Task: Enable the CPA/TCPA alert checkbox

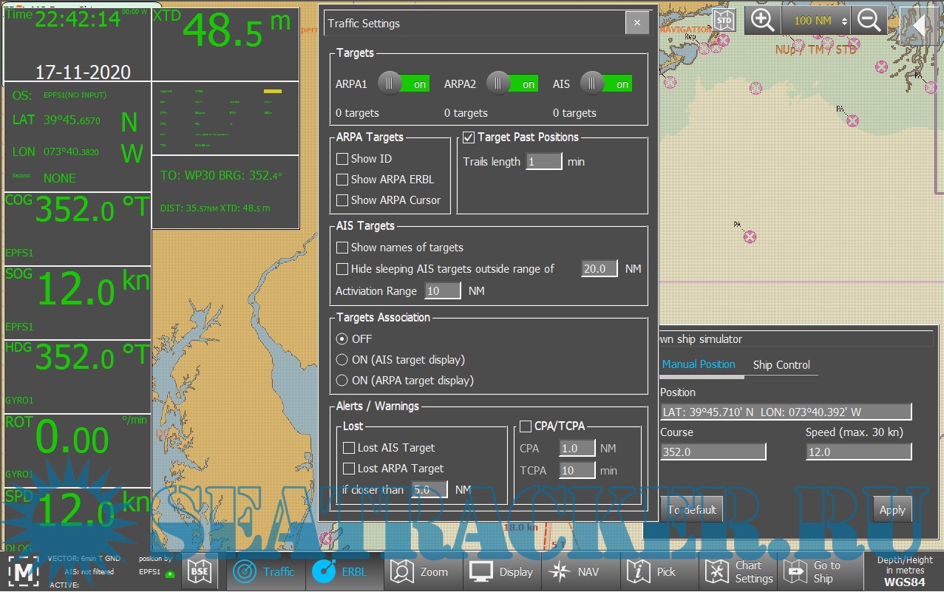Action: point(526,426)
